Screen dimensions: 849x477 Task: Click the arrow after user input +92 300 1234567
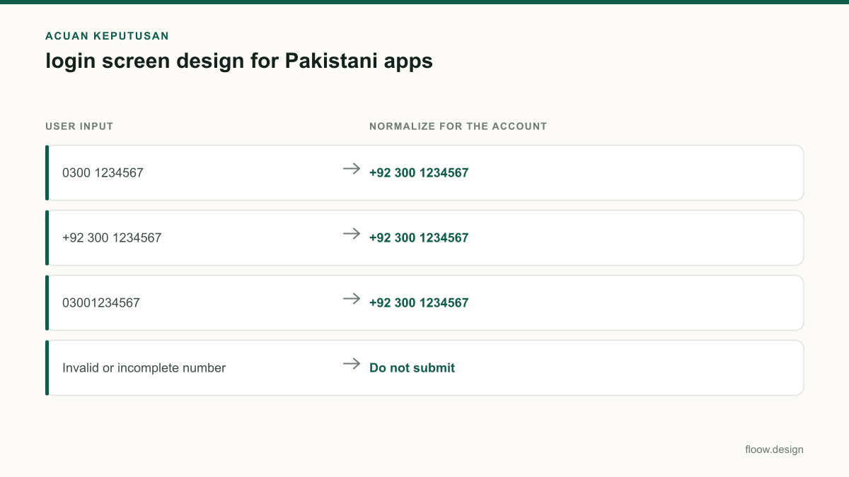pyautogui.click(x=352, y=234)
